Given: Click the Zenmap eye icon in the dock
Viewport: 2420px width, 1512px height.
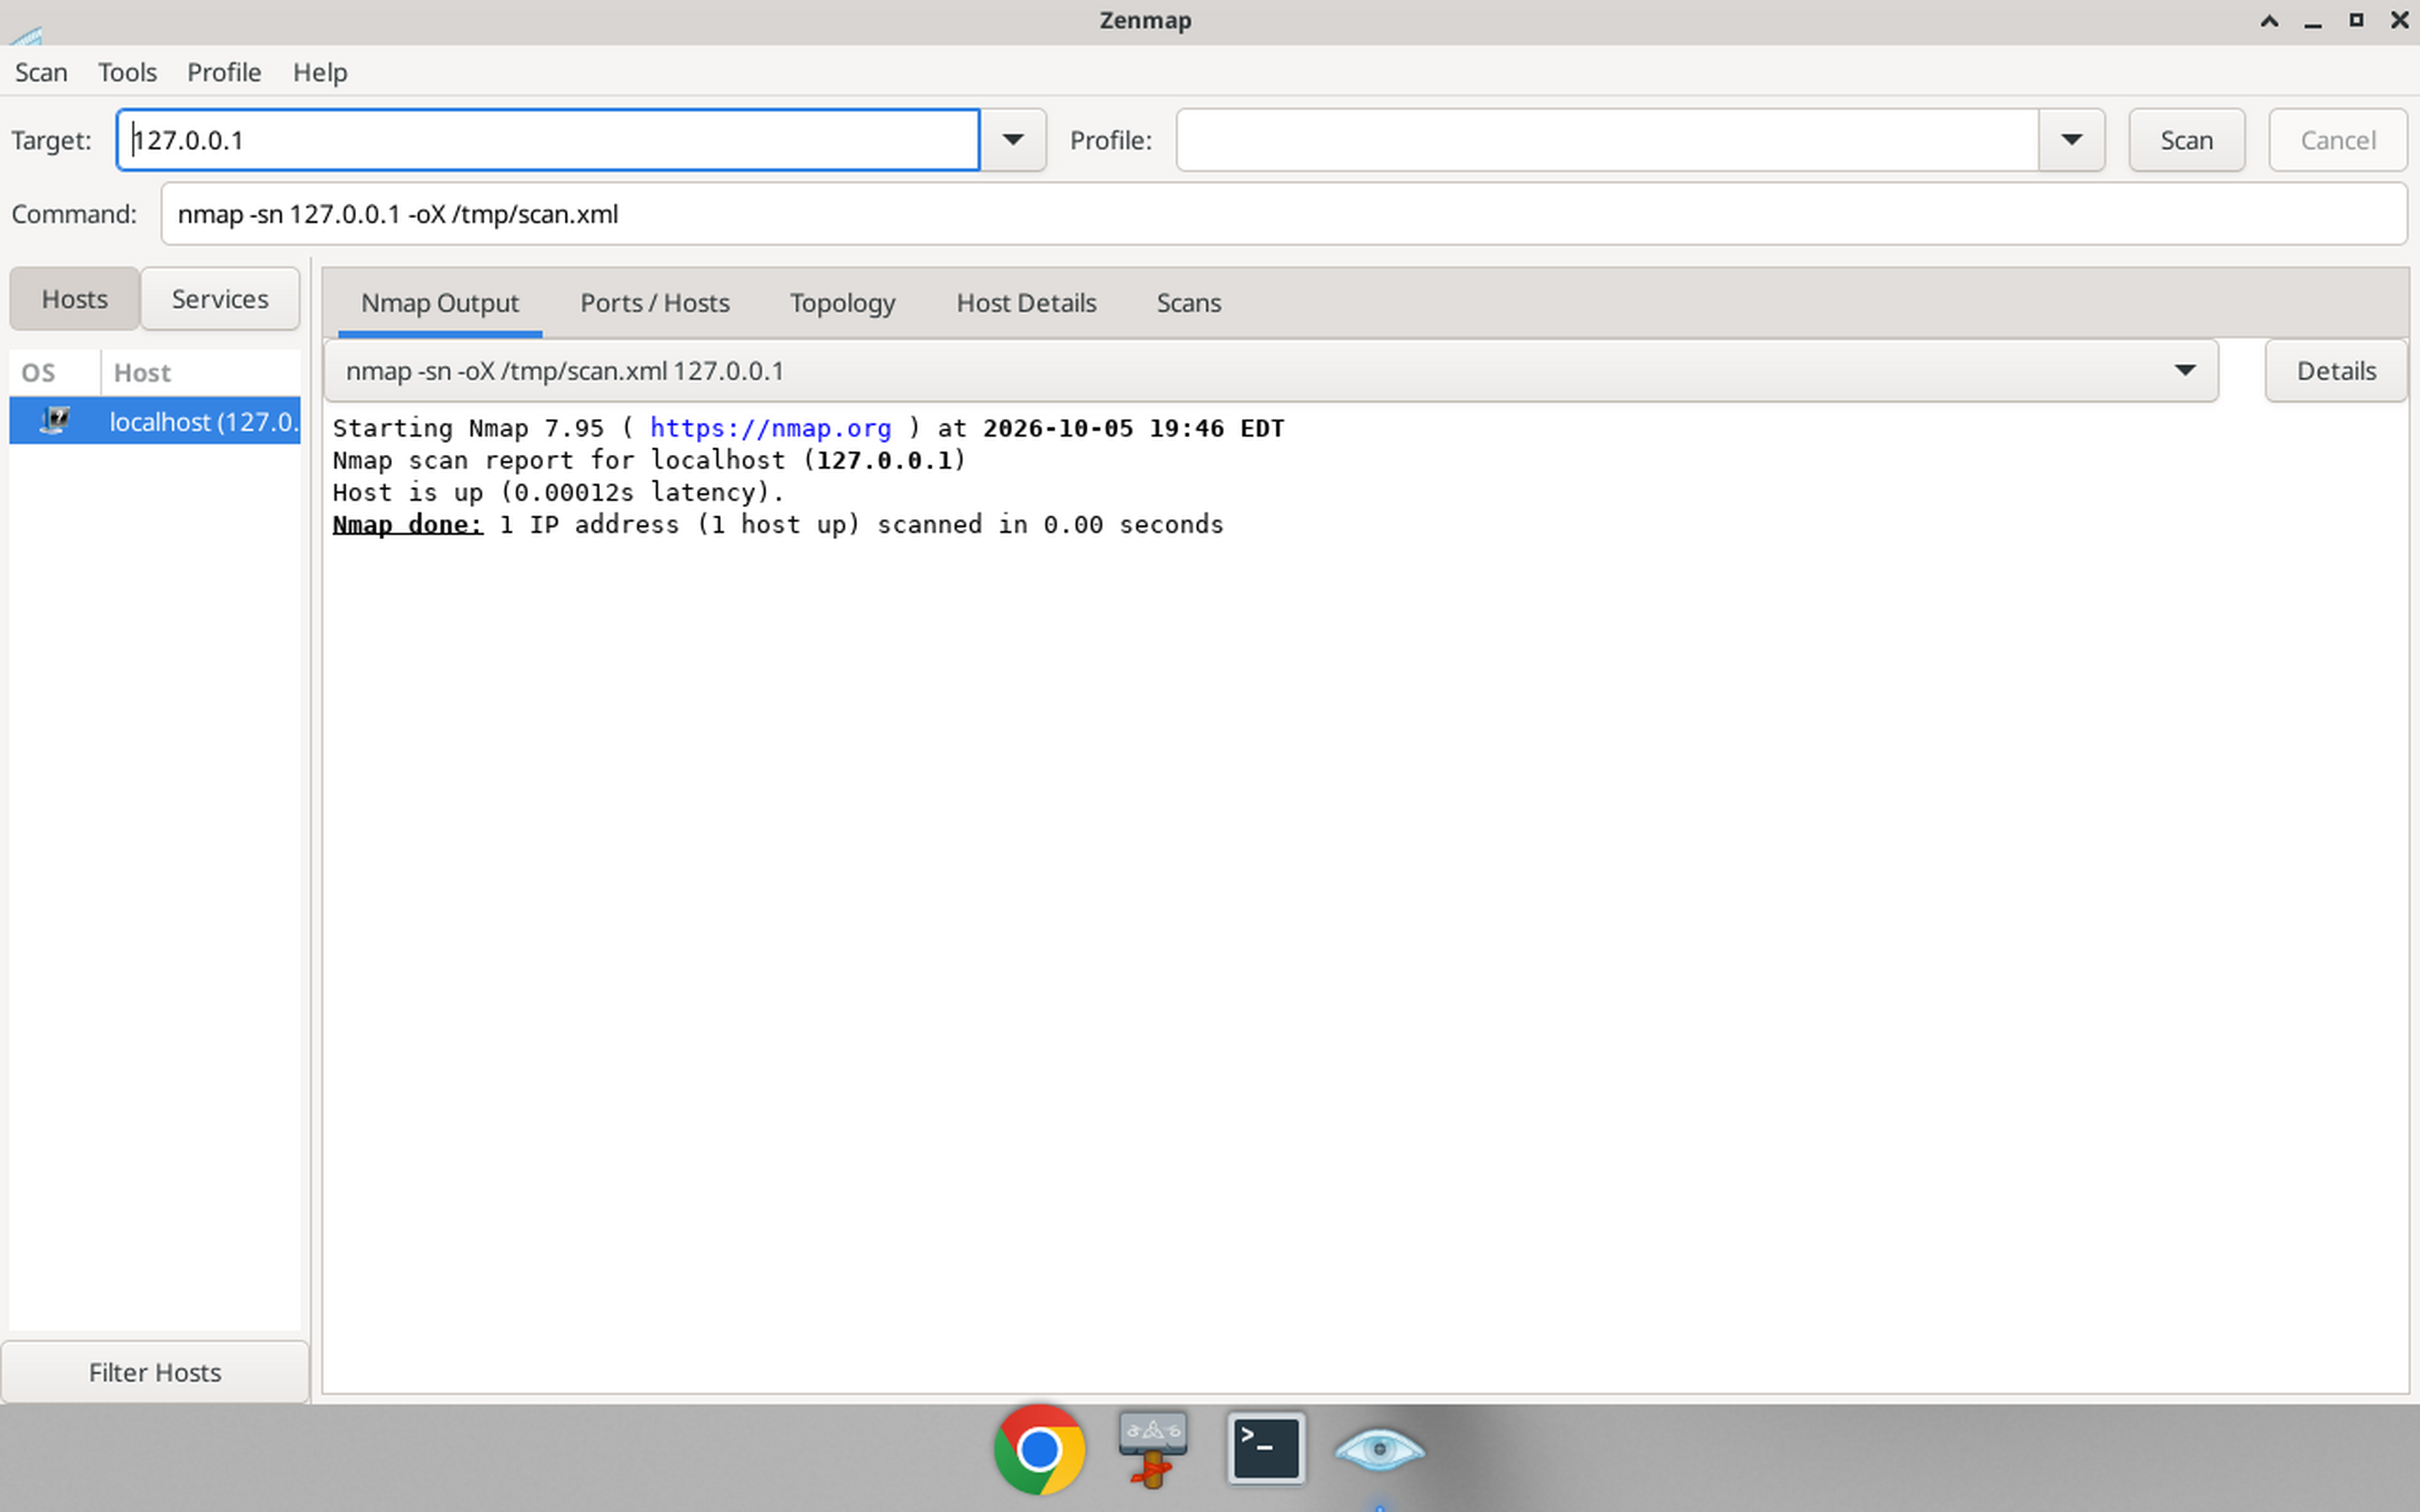Looking at the screenshot, I should click(1380, 1449).
